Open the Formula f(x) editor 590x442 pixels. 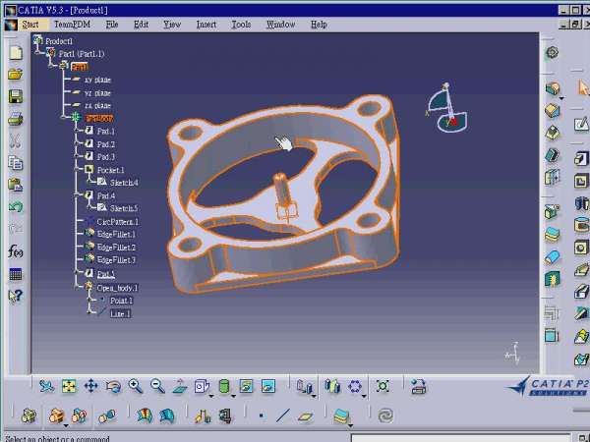click(16, 251)
